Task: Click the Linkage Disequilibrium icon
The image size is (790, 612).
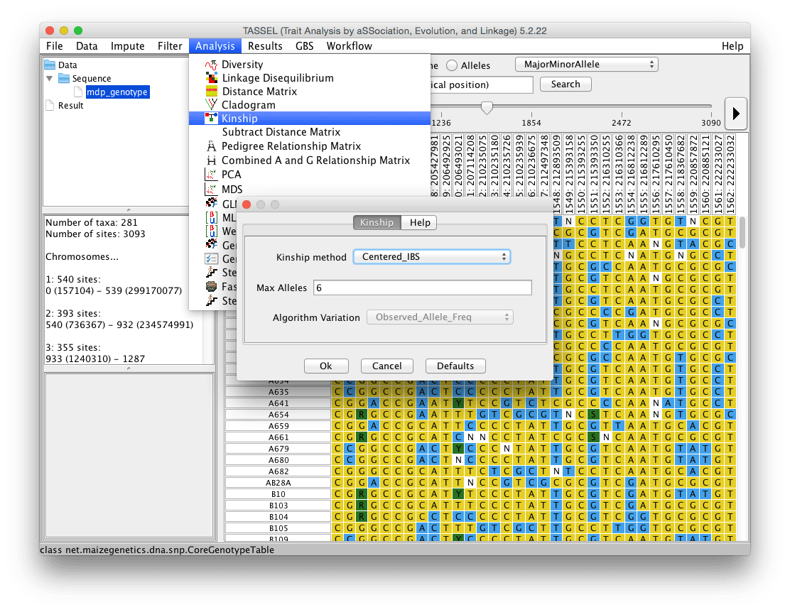Action: click(212, 77)
